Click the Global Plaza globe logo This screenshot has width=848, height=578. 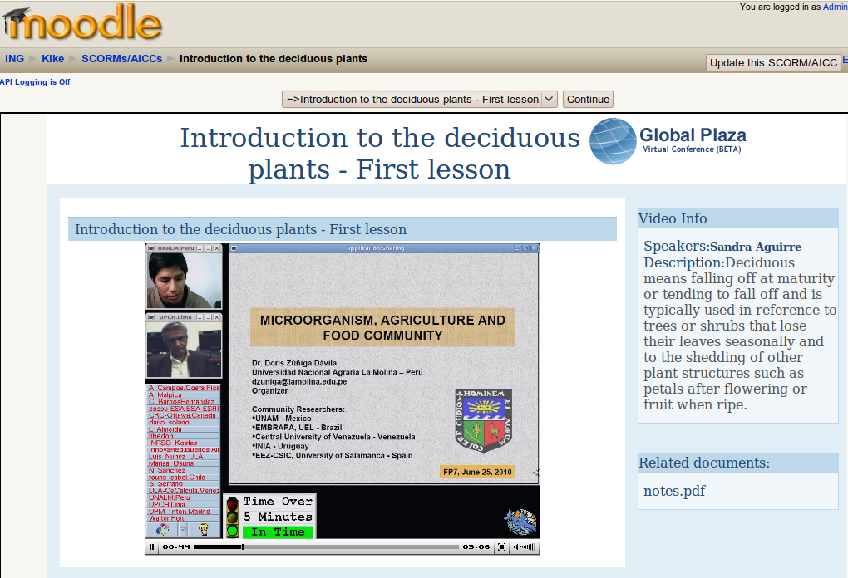pyautogui.click(x=613, y=141)
